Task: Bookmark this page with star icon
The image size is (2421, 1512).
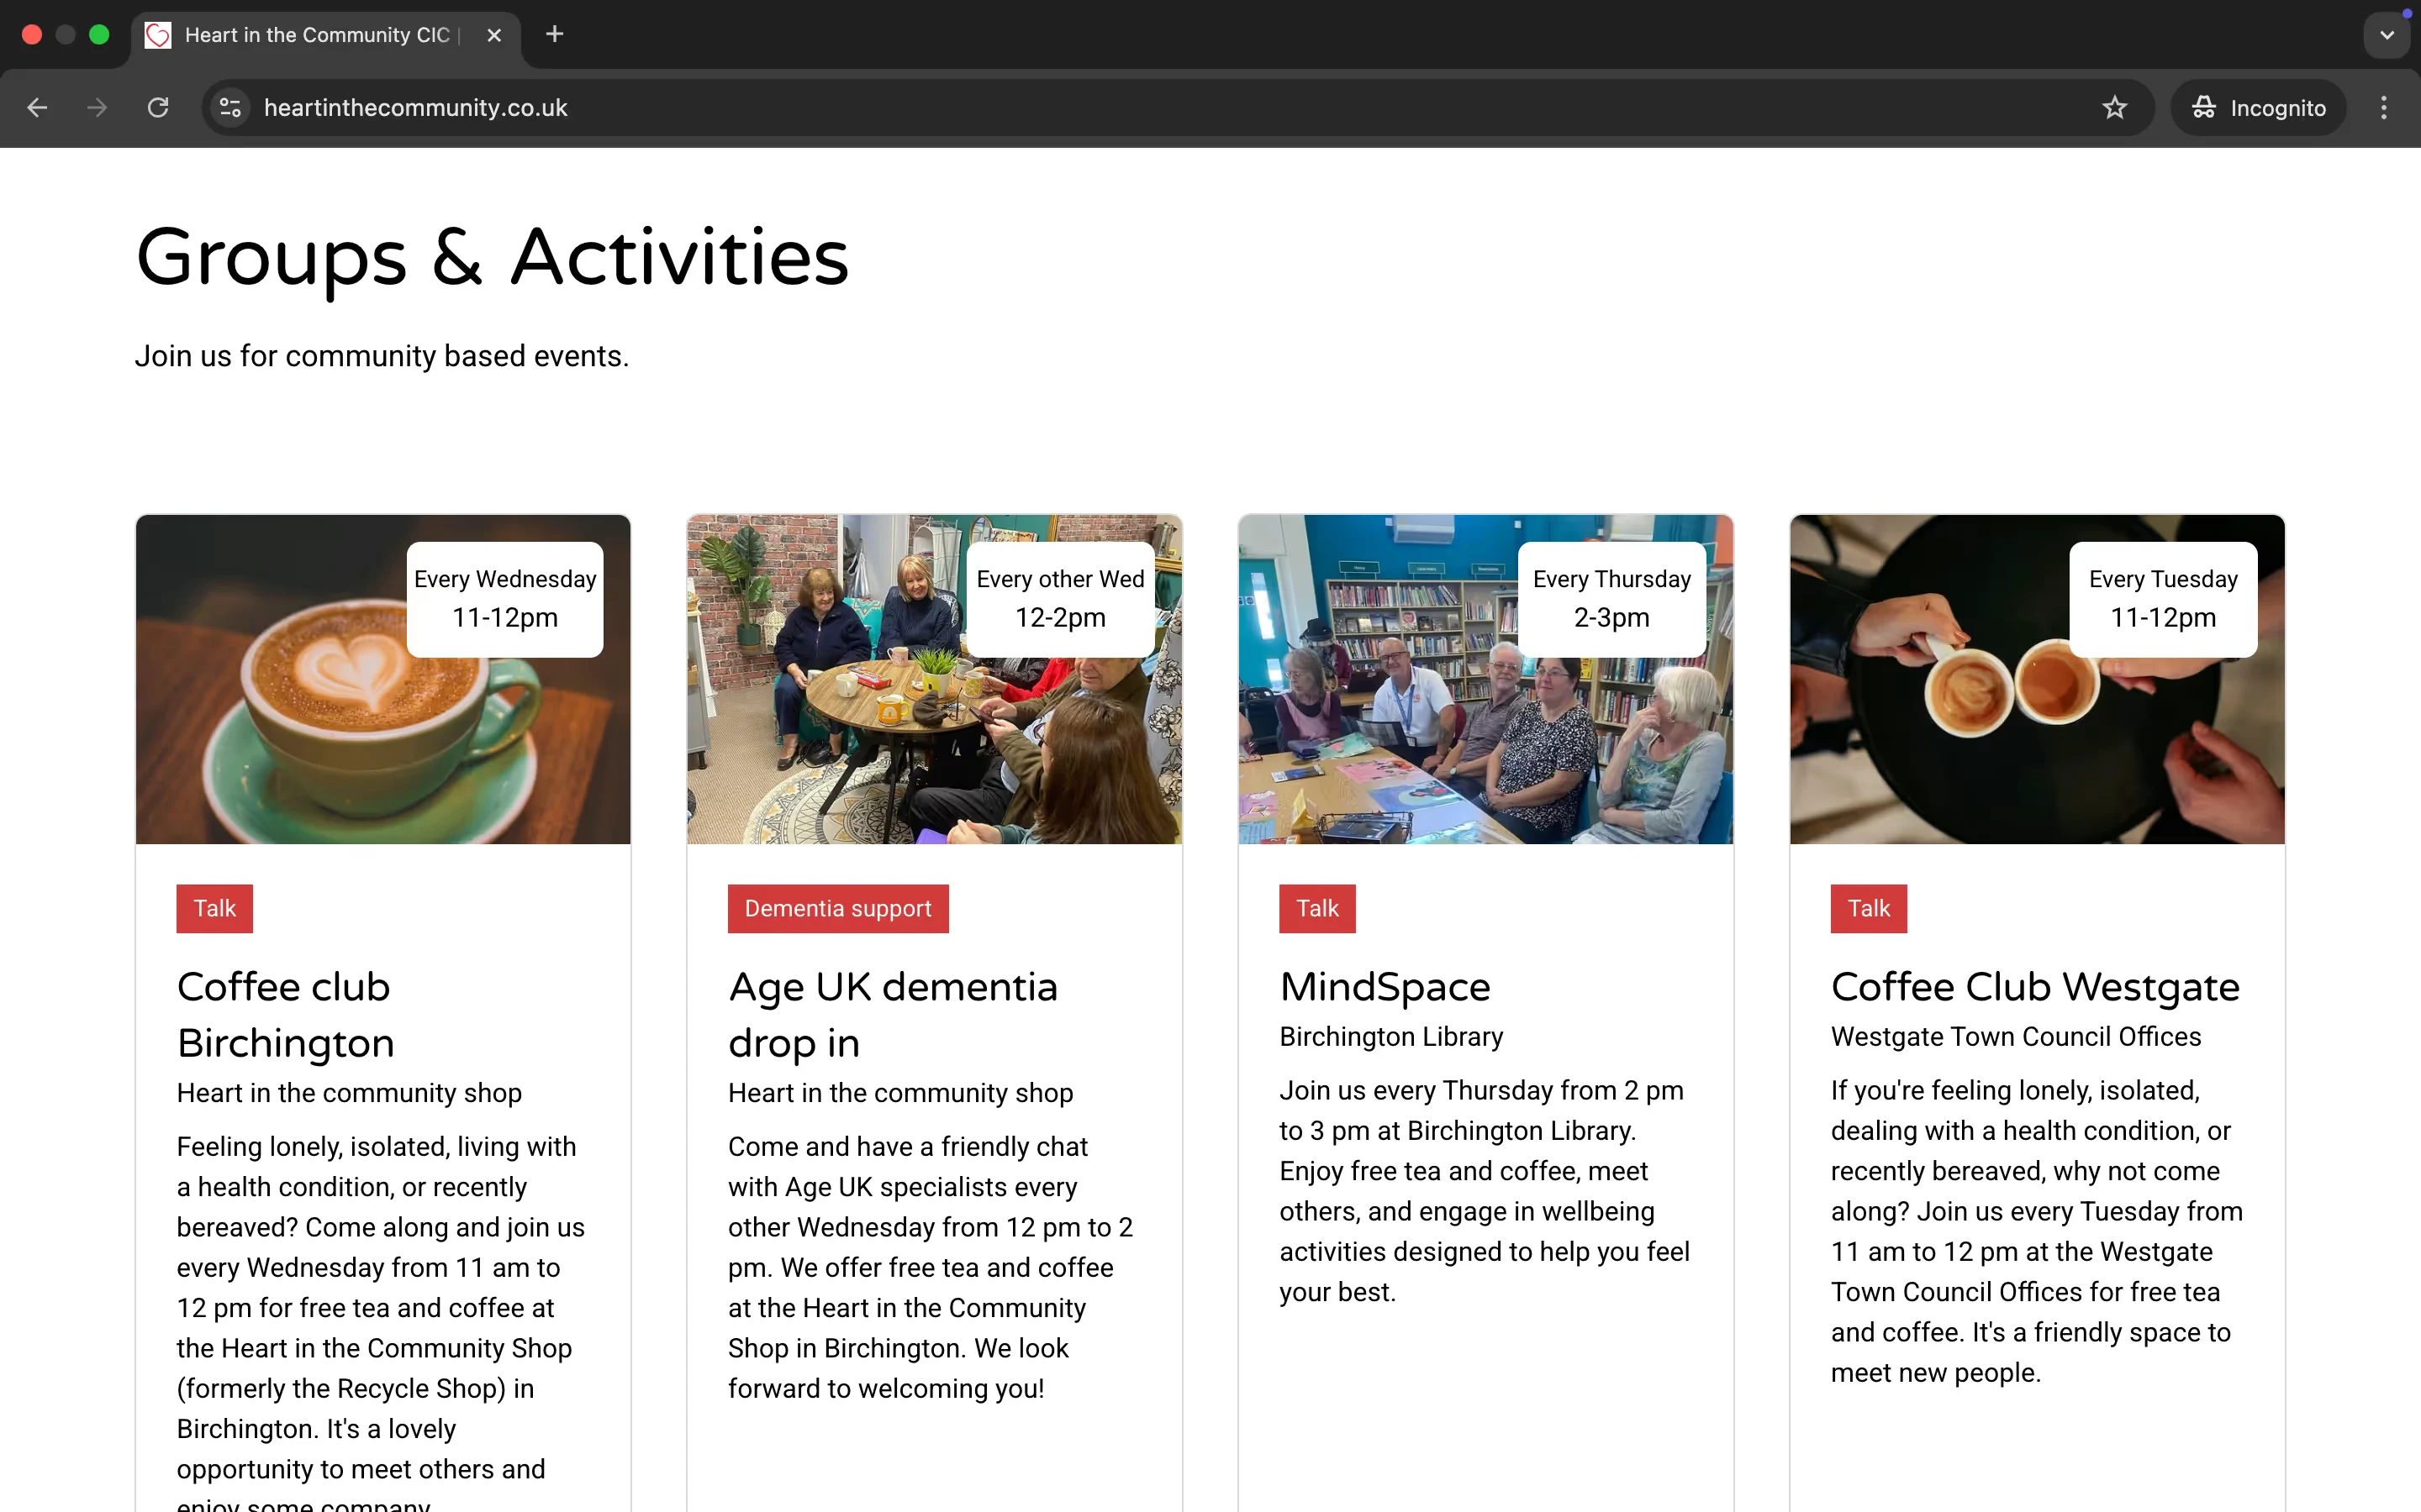Action: tap(2114, 108)
